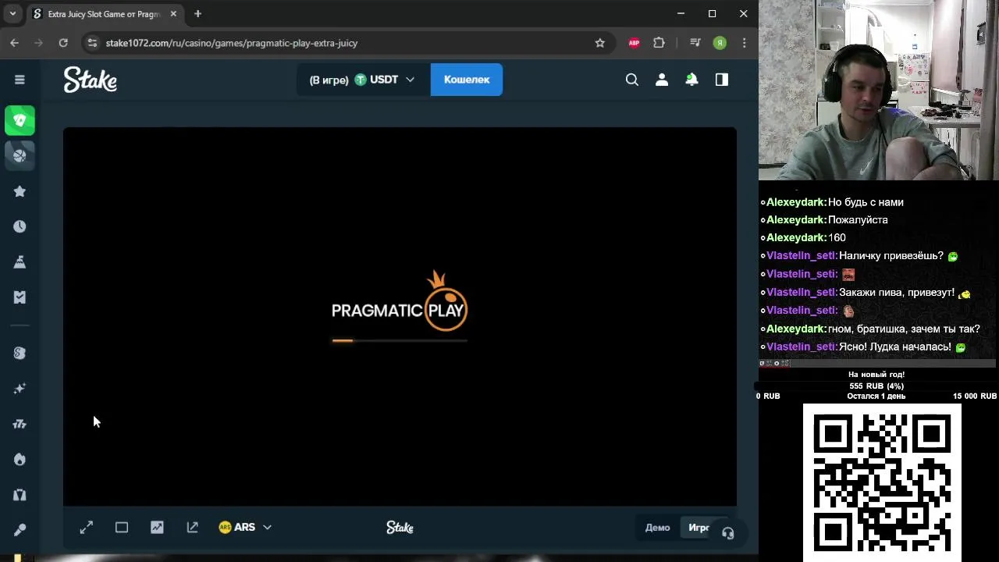Open Slots 777 sidebar icon

pyautogui.click(x=20, y=424)
